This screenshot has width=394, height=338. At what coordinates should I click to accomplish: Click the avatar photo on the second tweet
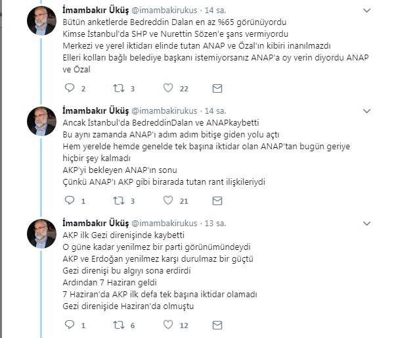41,120
